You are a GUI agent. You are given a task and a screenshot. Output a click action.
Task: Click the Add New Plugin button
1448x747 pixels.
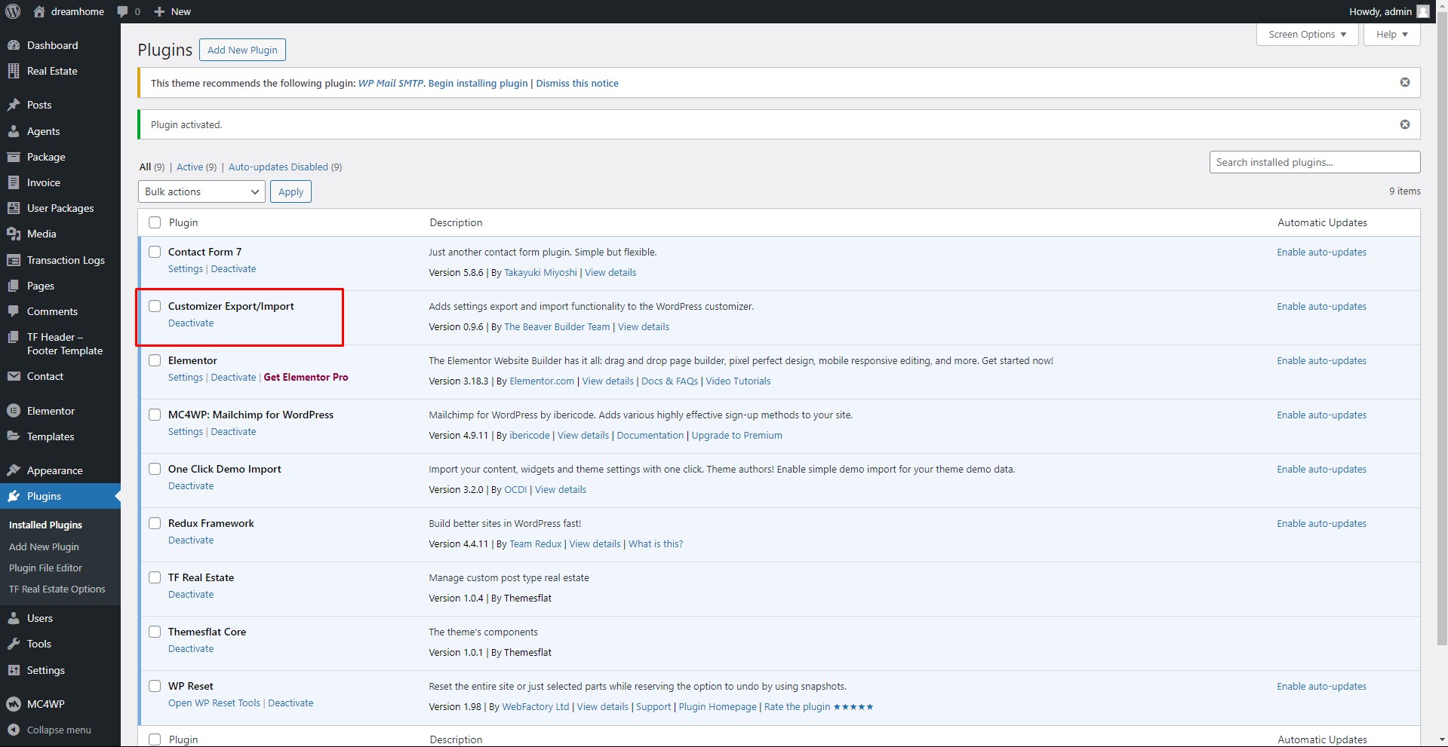click(242, 50)
